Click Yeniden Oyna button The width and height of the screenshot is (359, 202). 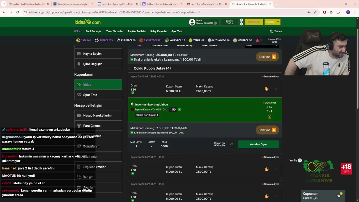click(x=258, y=144)
